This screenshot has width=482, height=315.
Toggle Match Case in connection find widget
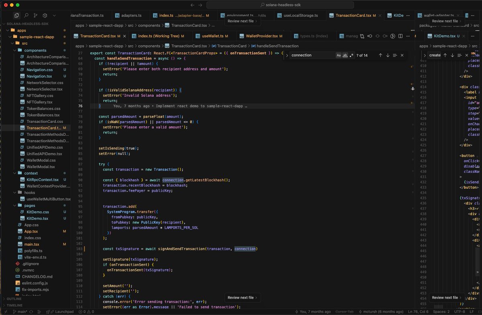click(339, 55)
